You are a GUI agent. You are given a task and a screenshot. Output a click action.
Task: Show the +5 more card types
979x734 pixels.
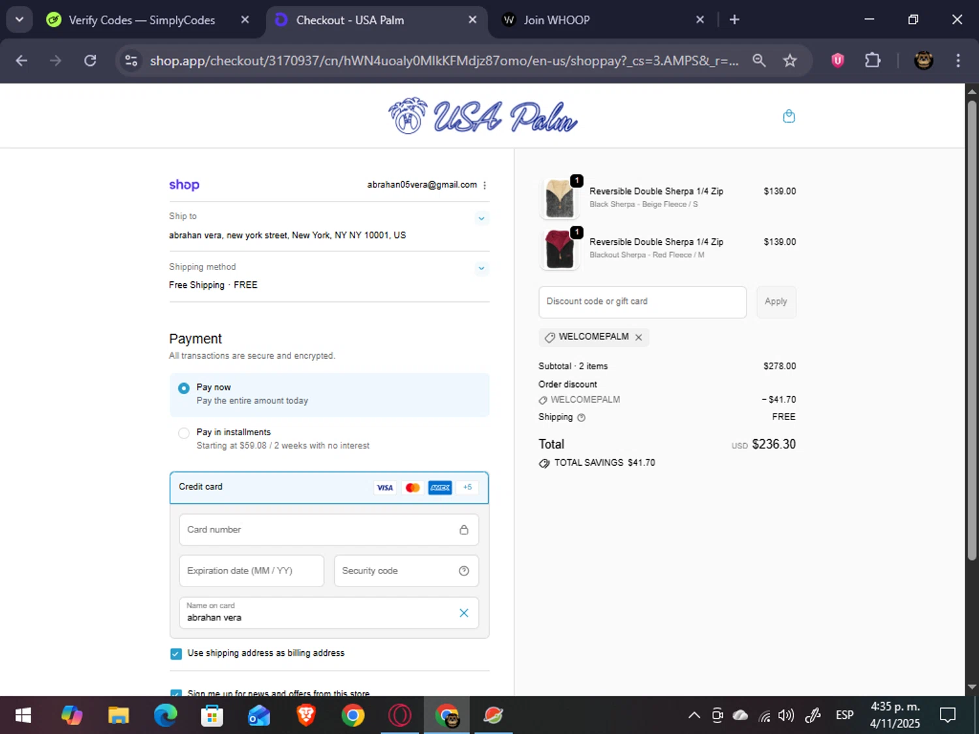(467, 487)
